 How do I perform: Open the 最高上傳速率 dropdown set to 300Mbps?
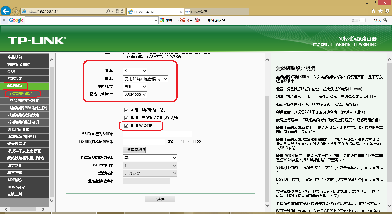[135, 94]
